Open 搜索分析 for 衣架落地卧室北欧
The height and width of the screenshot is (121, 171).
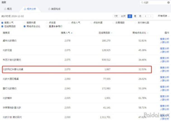[165, 106]
